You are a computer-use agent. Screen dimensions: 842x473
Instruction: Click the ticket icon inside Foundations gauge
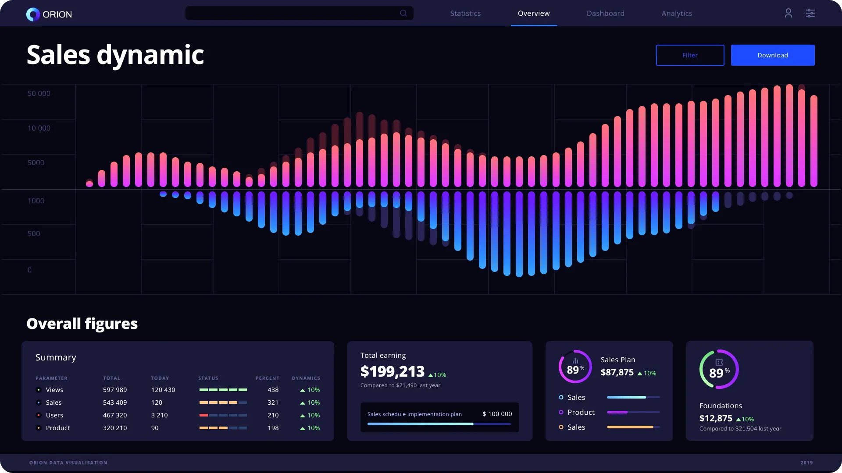click(x=719, y=362)
